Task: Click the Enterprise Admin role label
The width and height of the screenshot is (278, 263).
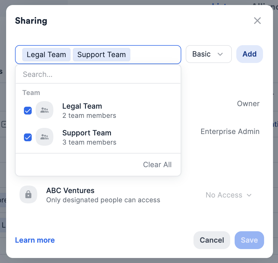Action: tap(230, 131)
